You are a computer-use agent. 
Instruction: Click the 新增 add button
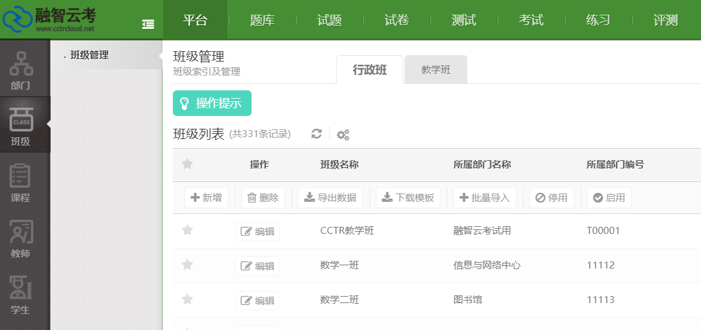tap(206, 197)
